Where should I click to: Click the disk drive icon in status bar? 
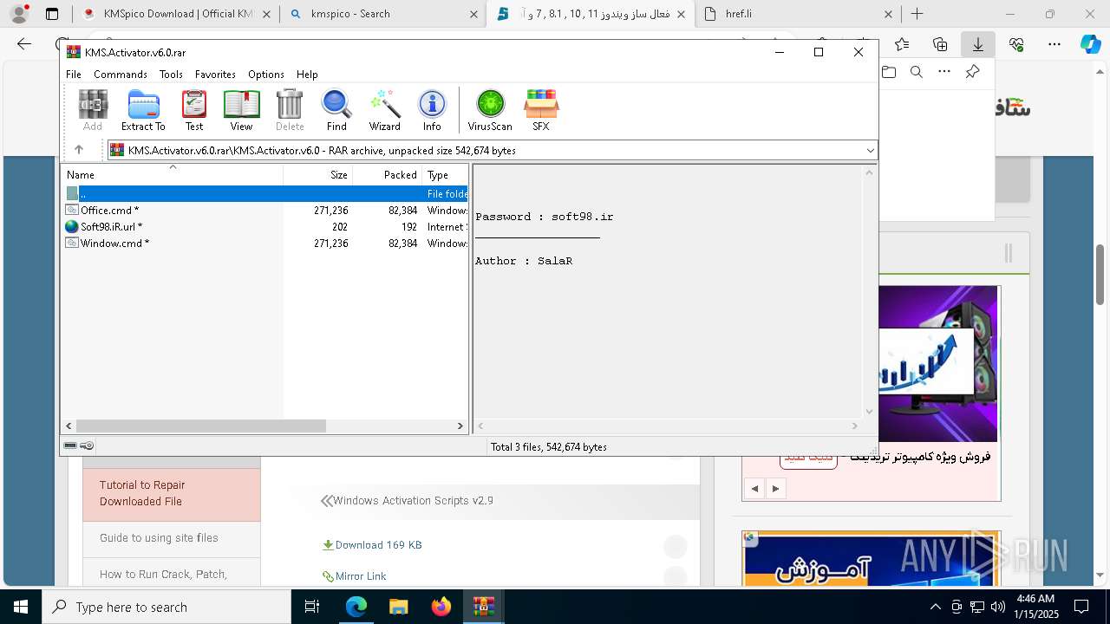pos(70,445)
